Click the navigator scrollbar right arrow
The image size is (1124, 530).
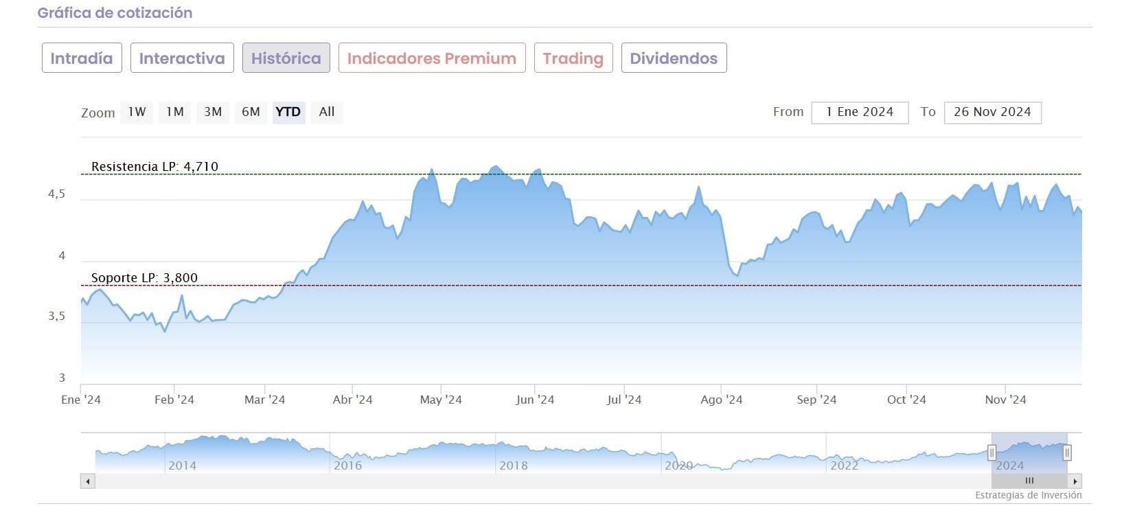1075,481
